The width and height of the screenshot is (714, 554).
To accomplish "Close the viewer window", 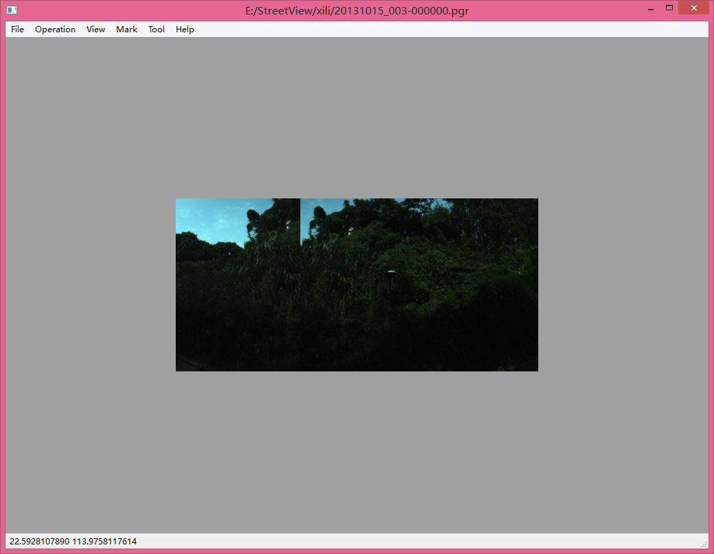I will coord(693,8).
